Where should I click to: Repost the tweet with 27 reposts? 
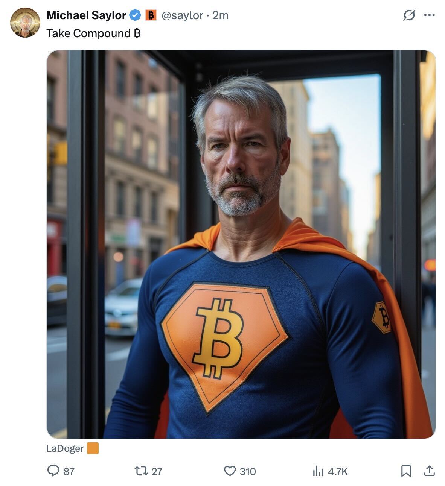click(141, 471)
